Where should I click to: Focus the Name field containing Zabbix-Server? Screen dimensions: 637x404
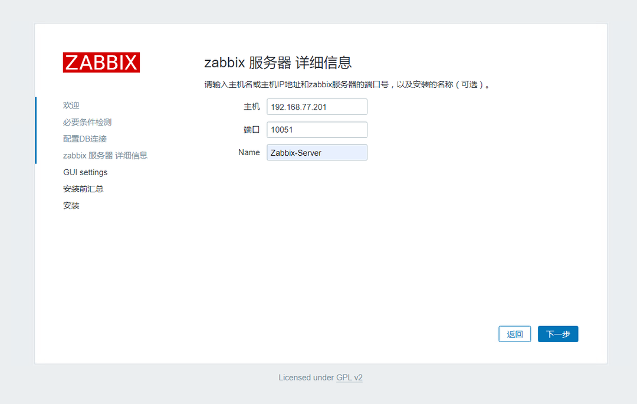click(x=317, y=153)
